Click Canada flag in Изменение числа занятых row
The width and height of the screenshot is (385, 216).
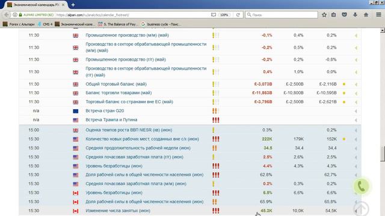click(x=76, y=211)
